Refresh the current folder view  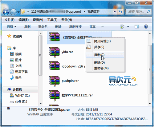pyautogui.click(x=120, y=12)
